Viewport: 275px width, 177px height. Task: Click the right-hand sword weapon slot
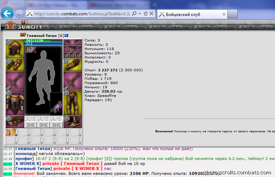[x=72, y=80]
